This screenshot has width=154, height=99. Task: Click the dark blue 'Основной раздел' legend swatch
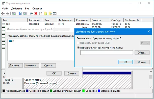pos(27,91)
